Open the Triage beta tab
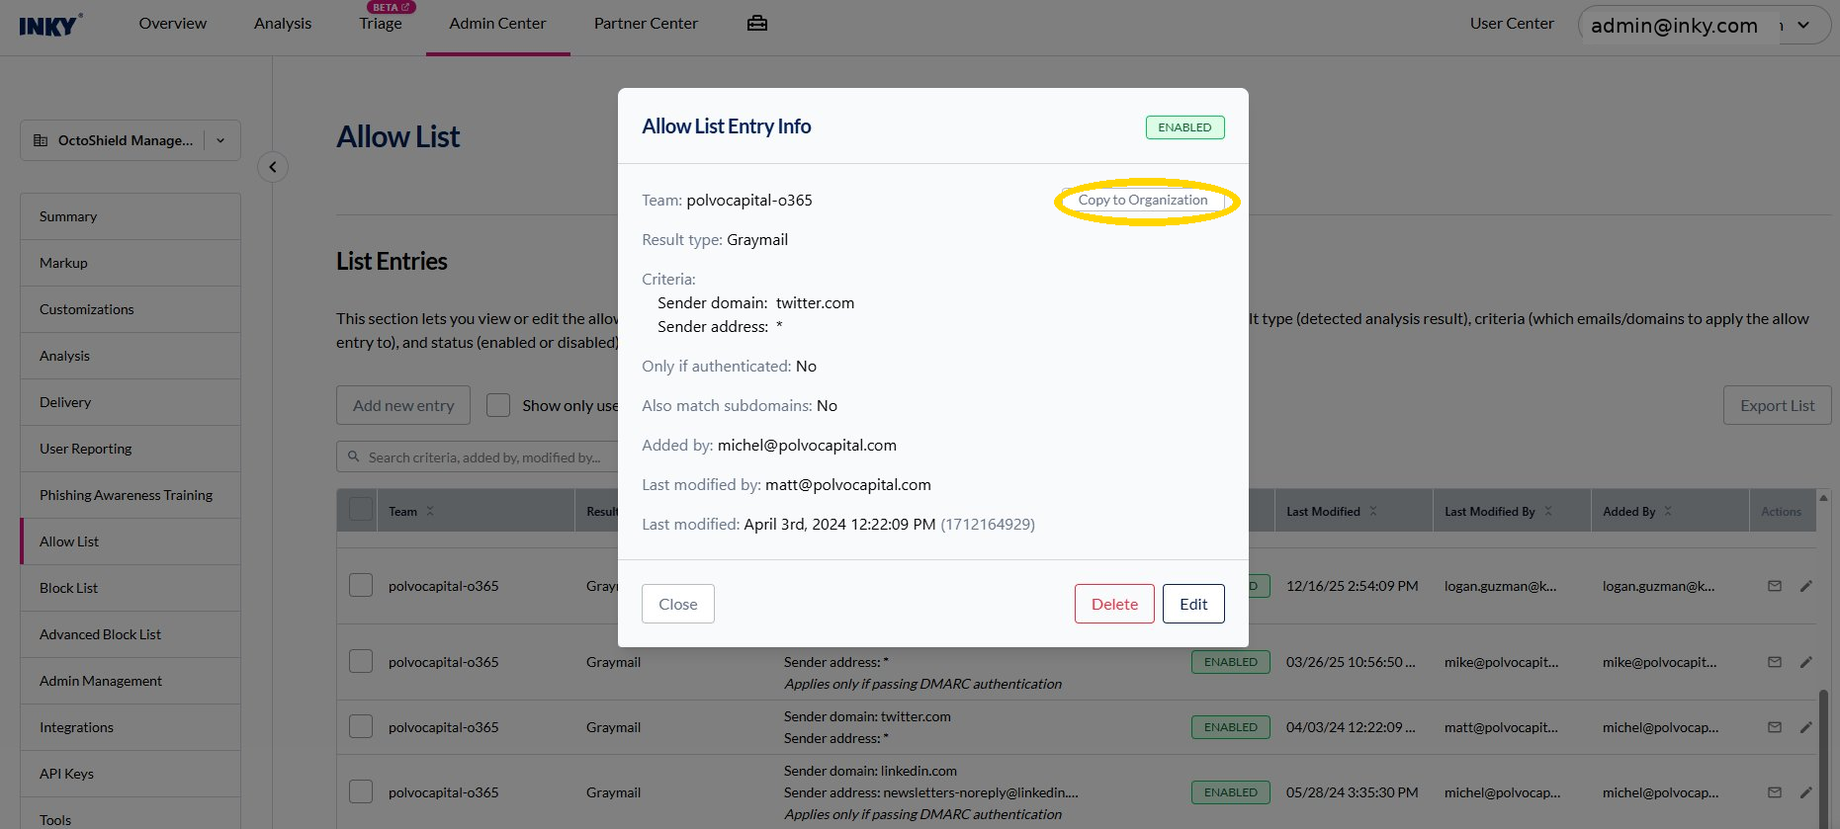Image resolution: width=1840 pixels, height=829 pixels. 381,24
